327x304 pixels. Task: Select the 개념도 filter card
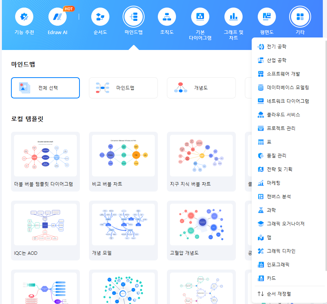(x=201, y=87)
